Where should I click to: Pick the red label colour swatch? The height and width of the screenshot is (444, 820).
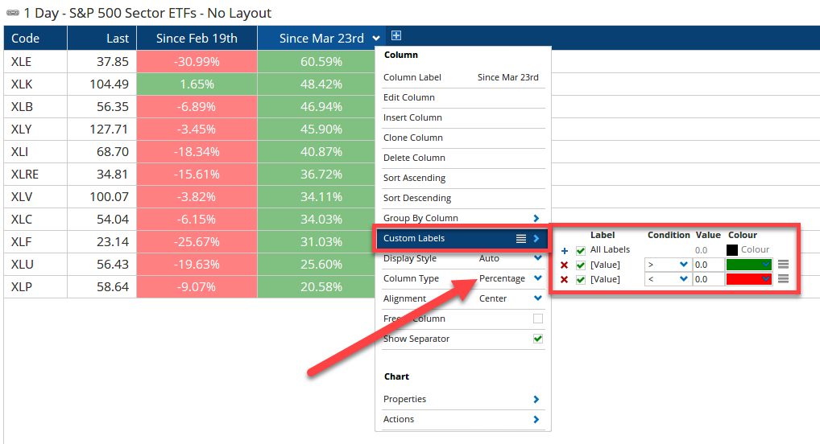tap(749, 279)
